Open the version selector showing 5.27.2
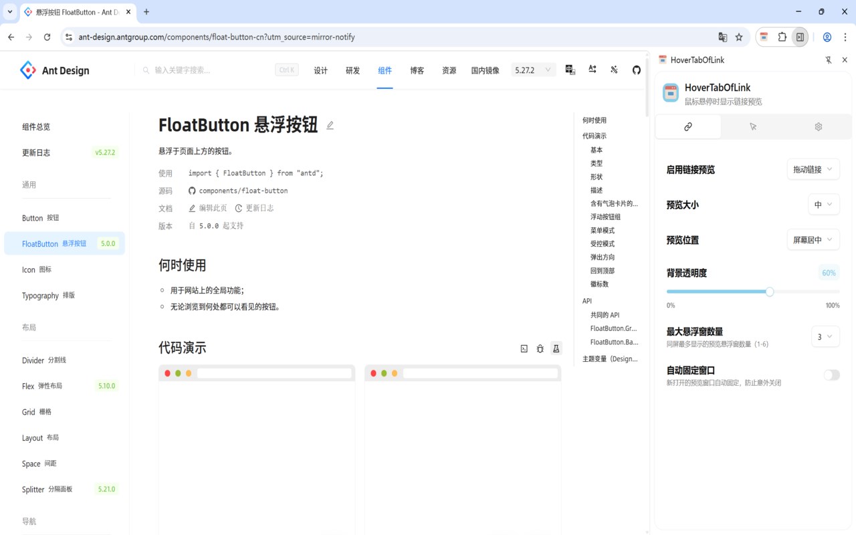Screen dimensions: 856x535 (534, 70)
